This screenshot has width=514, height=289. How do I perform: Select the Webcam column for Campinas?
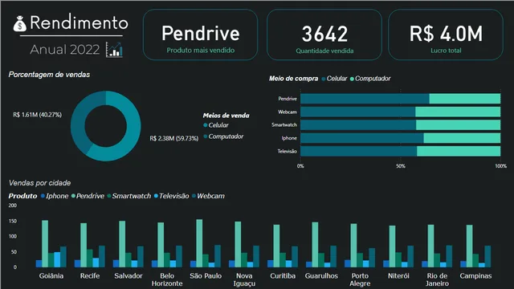[x=487, y=257]
